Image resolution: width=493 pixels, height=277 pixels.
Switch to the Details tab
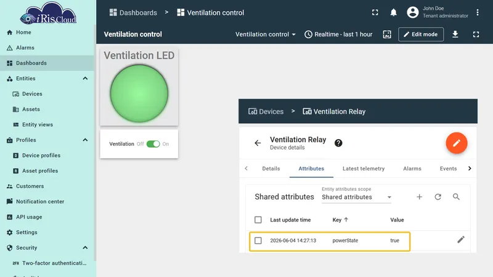pos(271,169)
